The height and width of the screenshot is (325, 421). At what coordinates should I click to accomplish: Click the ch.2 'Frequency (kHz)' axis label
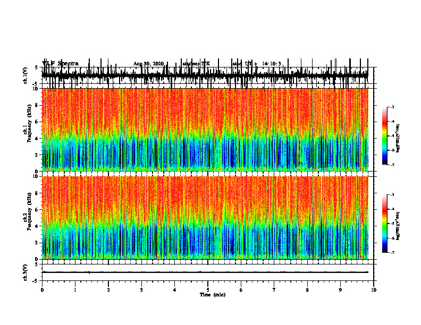pos(29,211)
